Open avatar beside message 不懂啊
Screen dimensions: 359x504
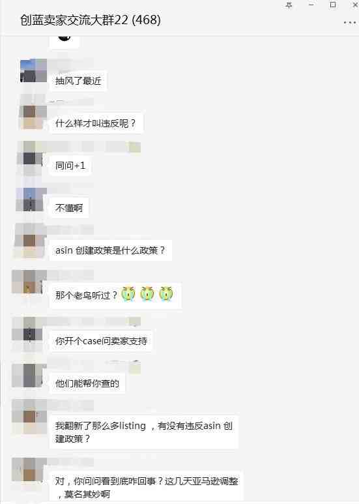[31, 200]
